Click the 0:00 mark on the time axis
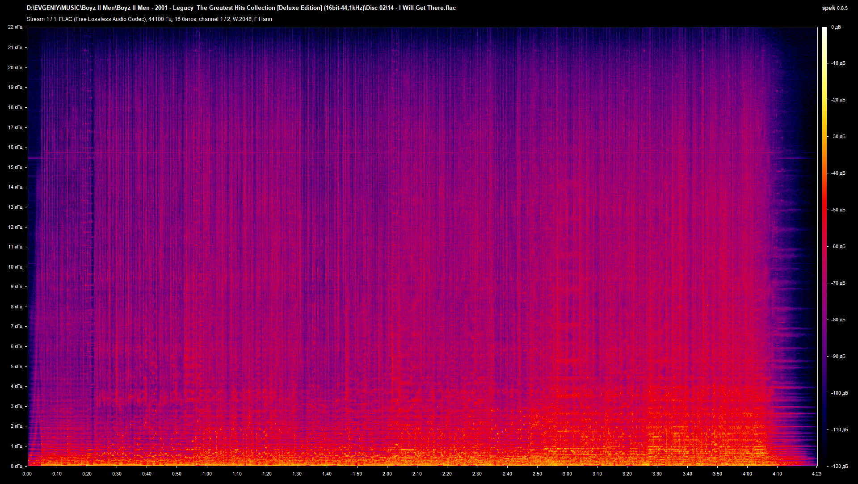 pos(27,474)
